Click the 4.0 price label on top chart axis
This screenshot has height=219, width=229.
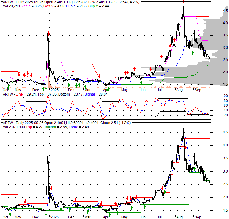click(x=225, y=23)
